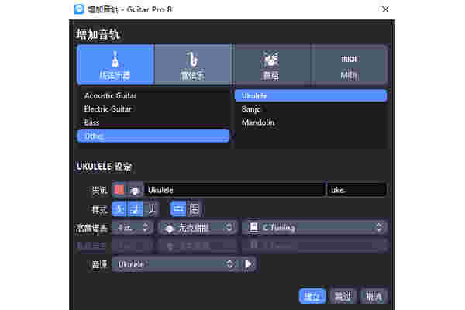Toggle standard notation style

(x=119, y=208)
